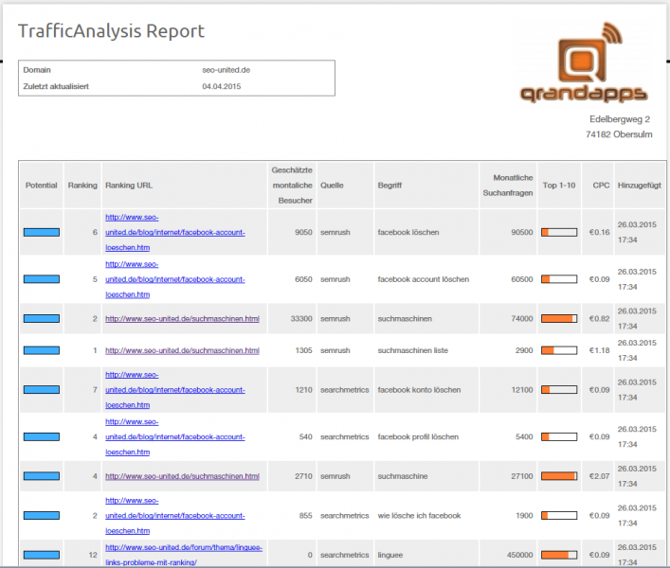Click the 'Zuletzt aktualisiert' label
This screenshot has width=670, height=568.
tap(56, 86)
